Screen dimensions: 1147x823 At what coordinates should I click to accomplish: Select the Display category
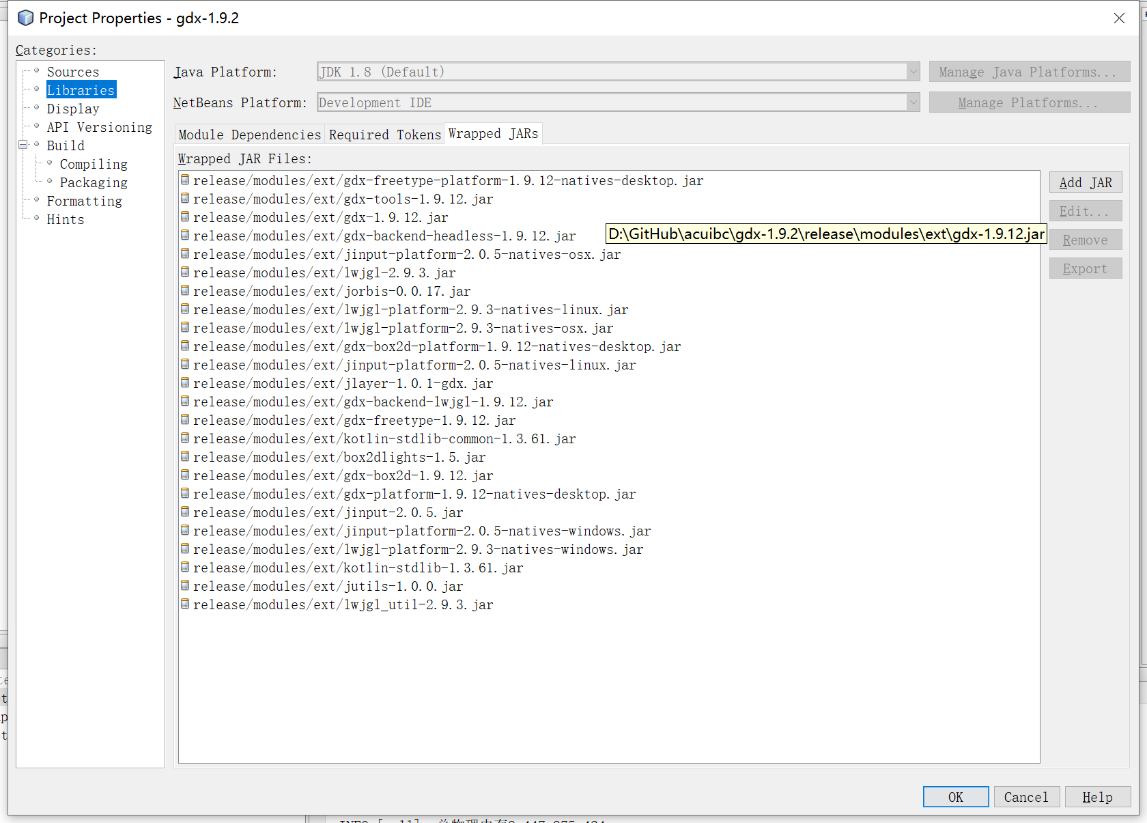pyautogui.click(x=73, y=109)
